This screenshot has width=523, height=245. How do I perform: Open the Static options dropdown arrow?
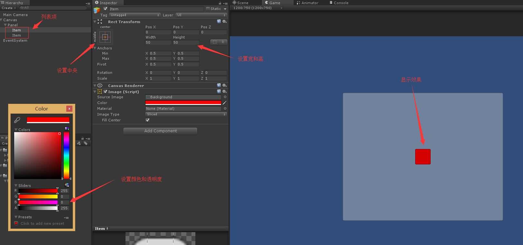(225, 9)
